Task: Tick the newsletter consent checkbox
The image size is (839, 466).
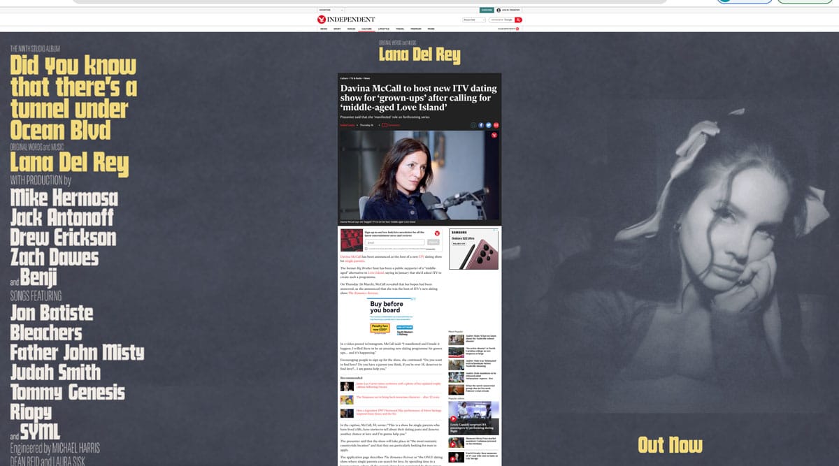Action: point(365,248)
